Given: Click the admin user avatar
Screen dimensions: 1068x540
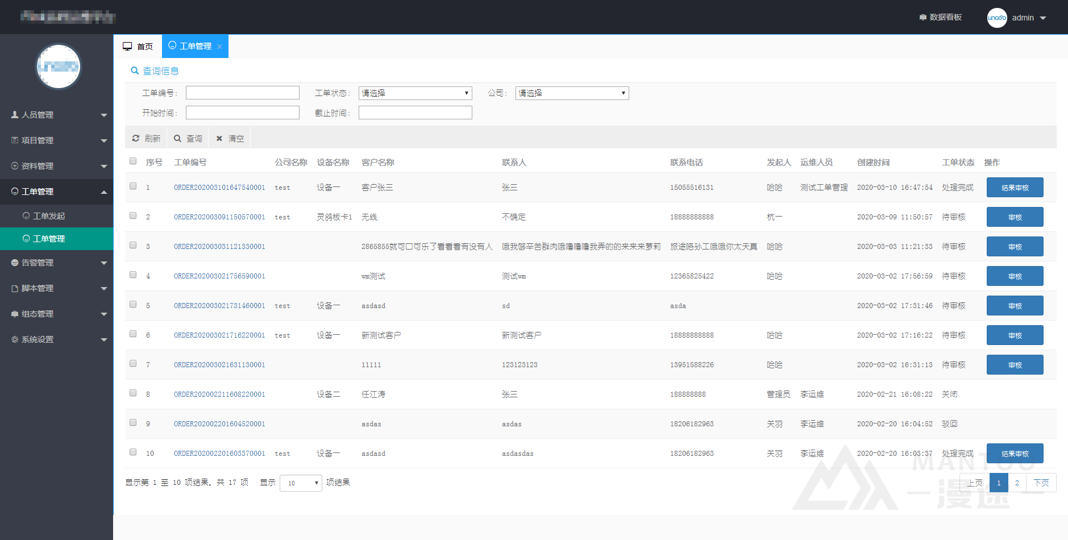Looking at the screenshot, I should [997, 18].
